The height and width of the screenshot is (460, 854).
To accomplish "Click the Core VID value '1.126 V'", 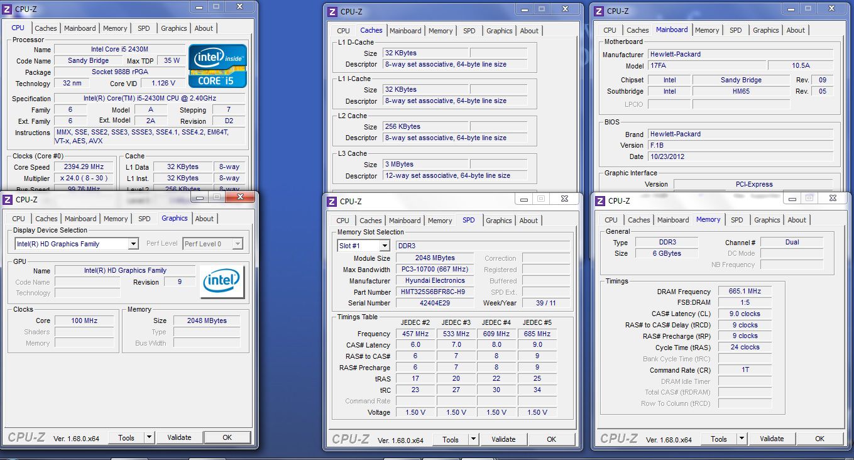I will coord(163,84).
